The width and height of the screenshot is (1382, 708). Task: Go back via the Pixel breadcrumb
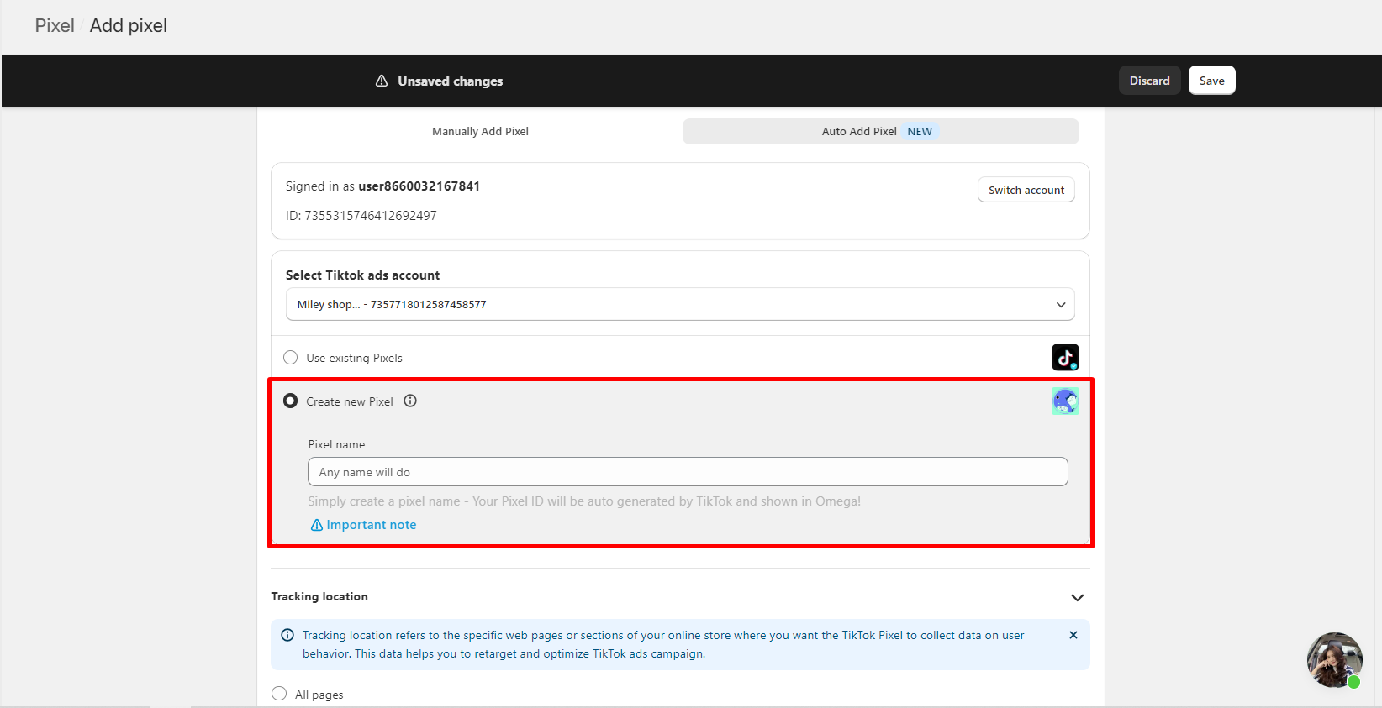(55, 26)
